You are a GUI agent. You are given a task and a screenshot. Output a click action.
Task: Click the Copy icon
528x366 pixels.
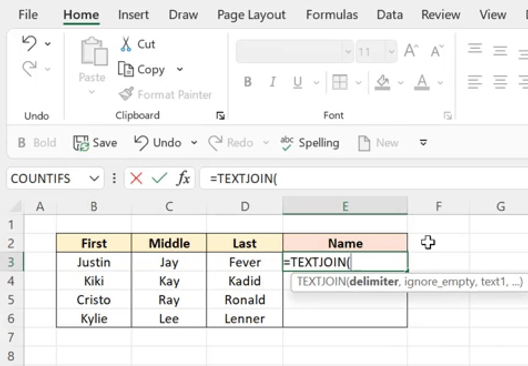click(125, 69)
